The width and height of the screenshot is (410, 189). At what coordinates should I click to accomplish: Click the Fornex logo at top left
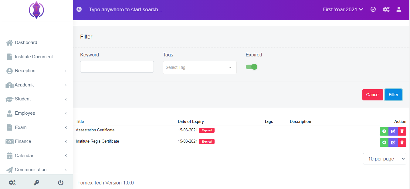[x=36, y=10]
